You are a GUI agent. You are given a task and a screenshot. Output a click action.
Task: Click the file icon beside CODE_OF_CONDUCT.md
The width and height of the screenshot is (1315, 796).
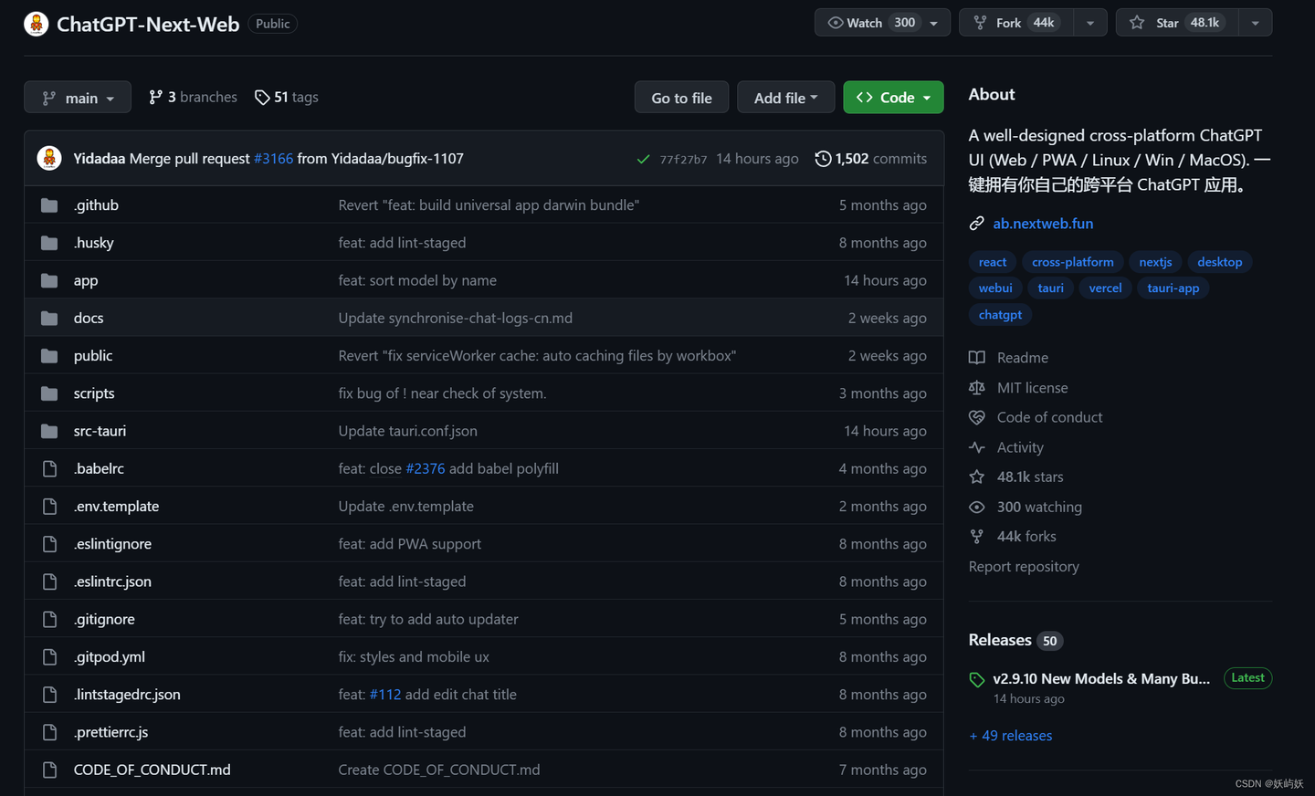(49, 770)
